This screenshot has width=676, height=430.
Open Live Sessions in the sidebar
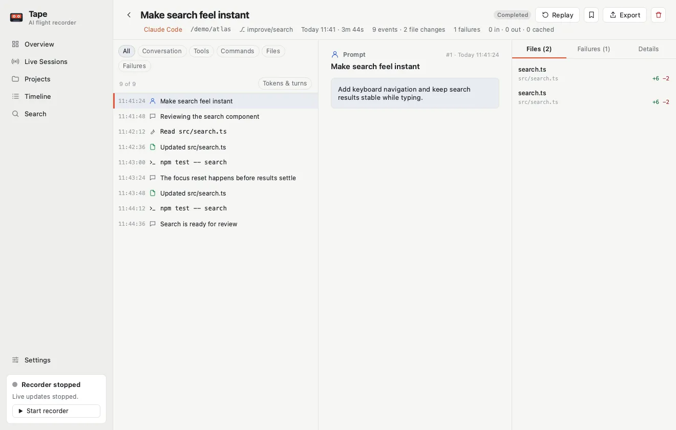[56, 61]
